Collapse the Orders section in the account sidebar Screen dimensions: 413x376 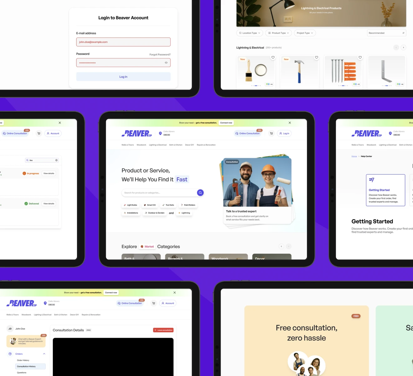point(44,354)
